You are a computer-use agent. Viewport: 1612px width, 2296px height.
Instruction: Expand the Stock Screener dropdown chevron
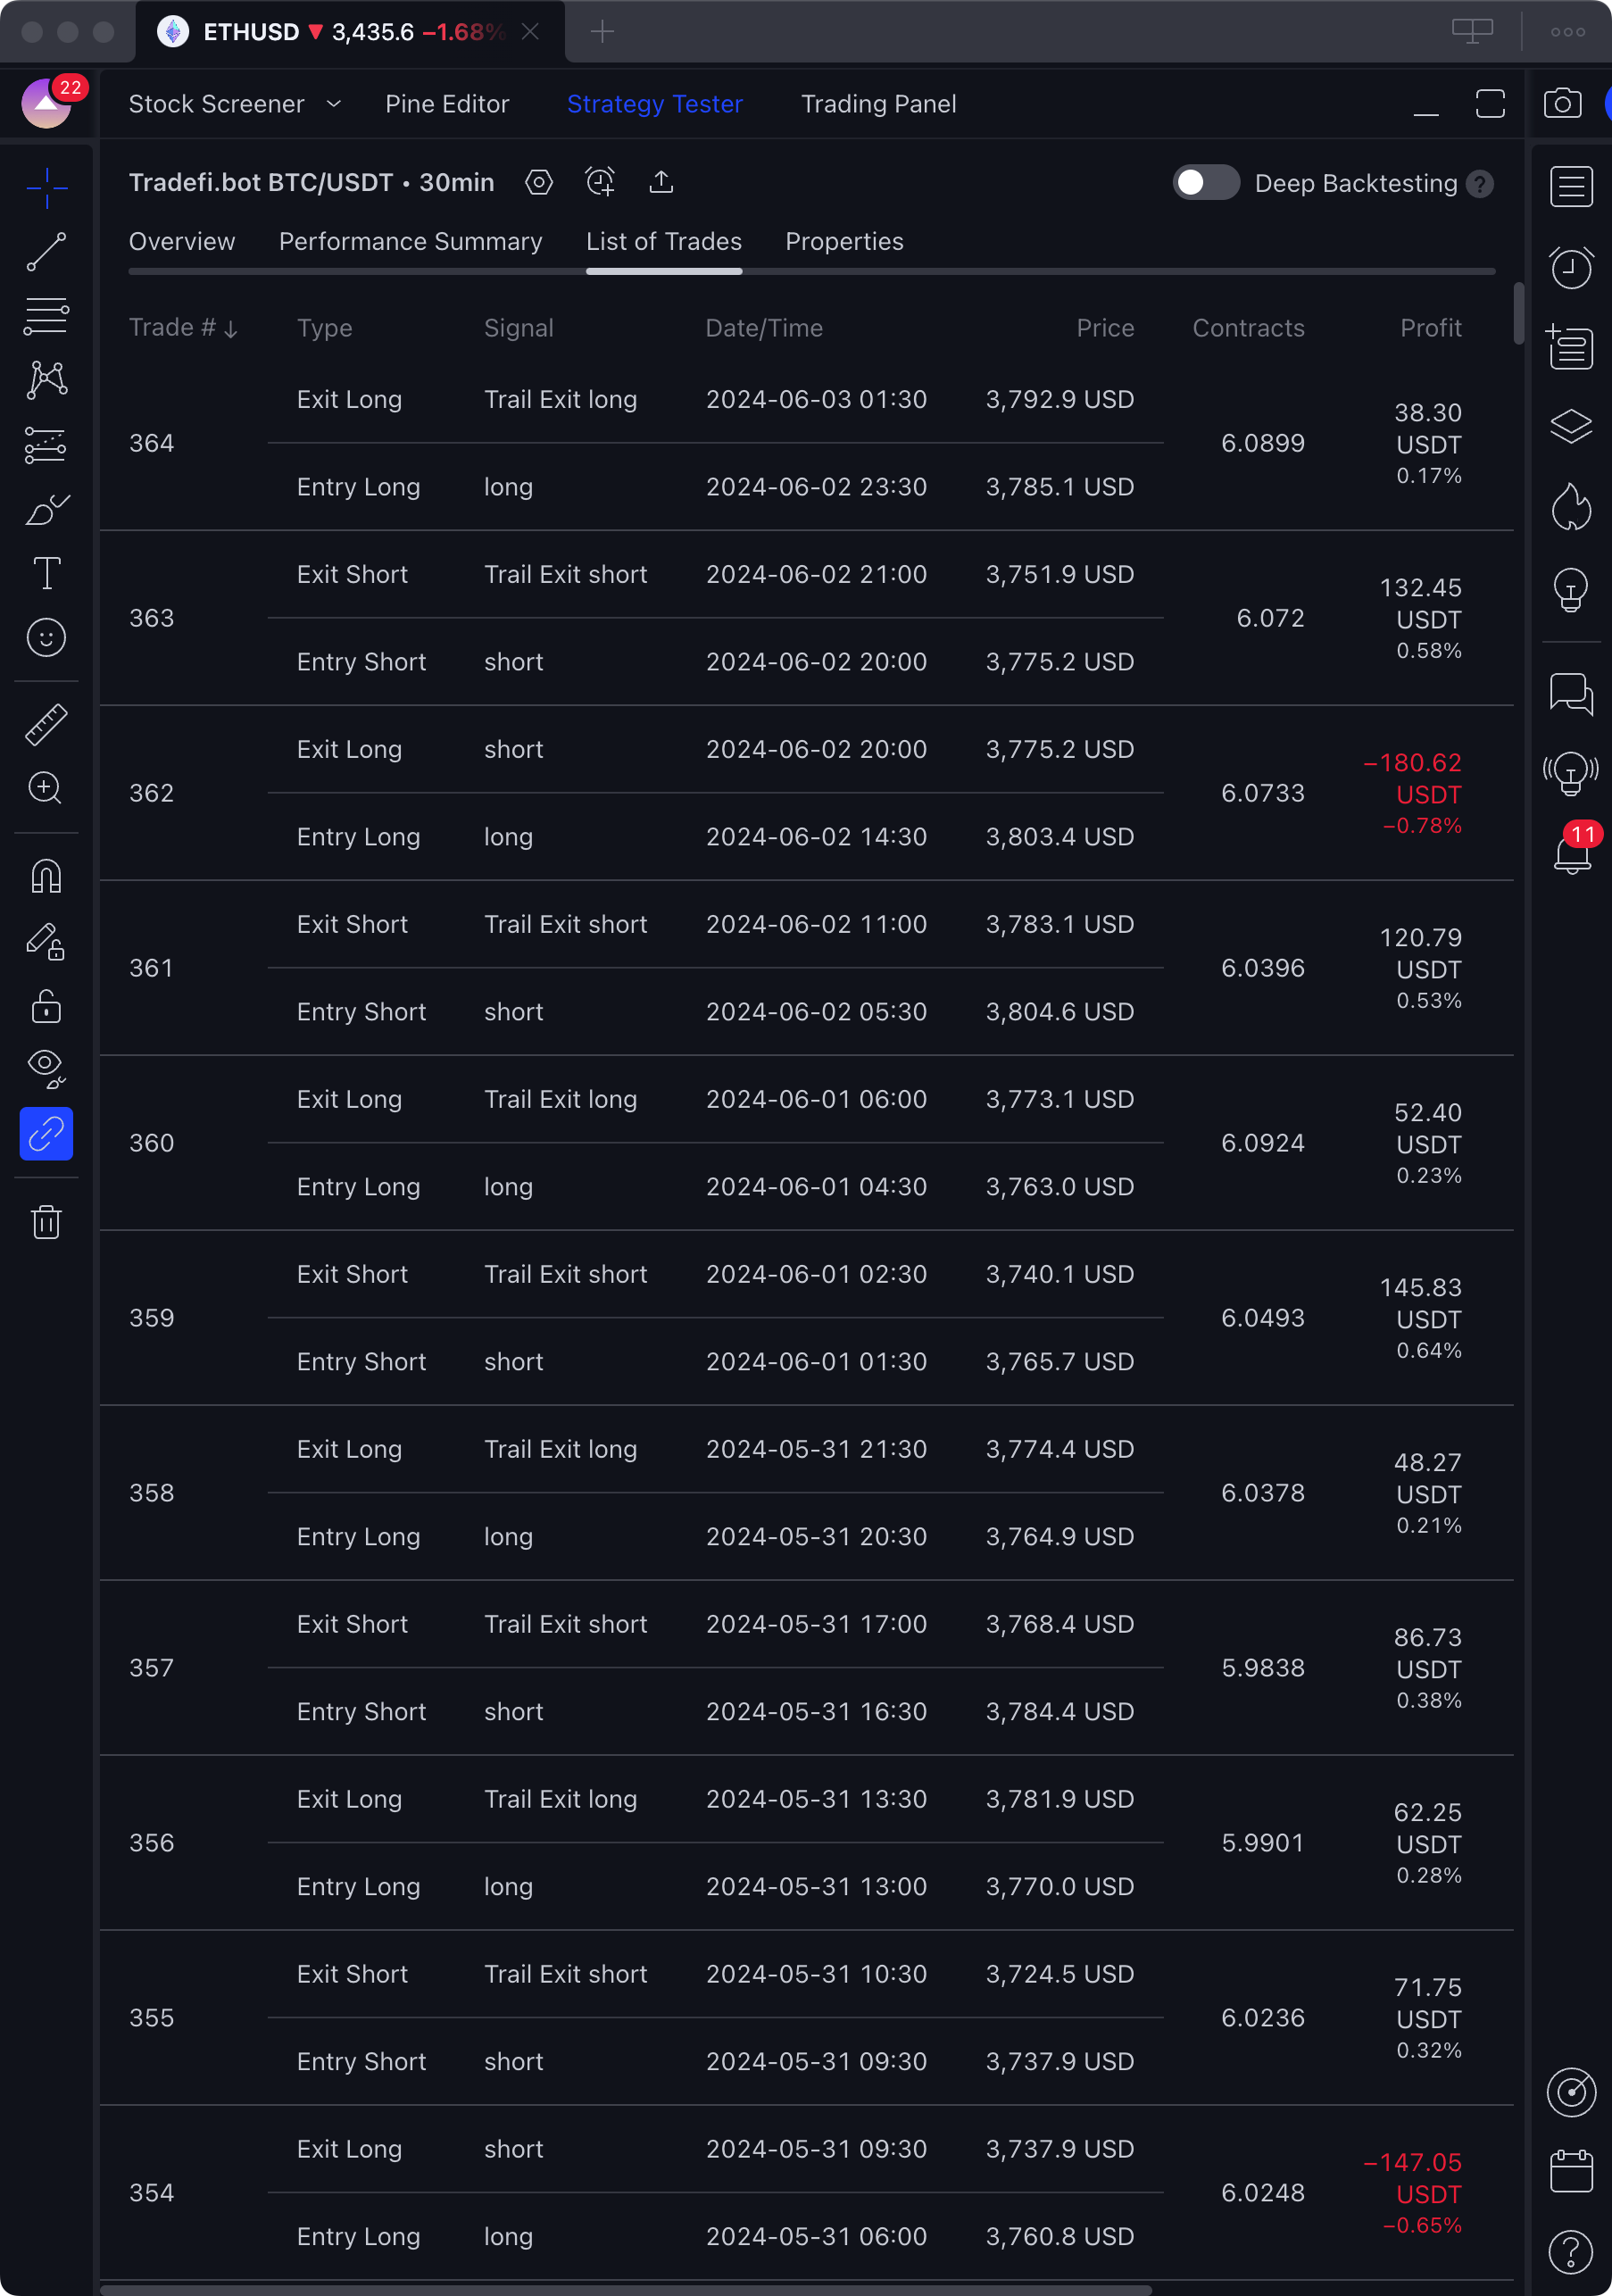(x=334, y=104)
